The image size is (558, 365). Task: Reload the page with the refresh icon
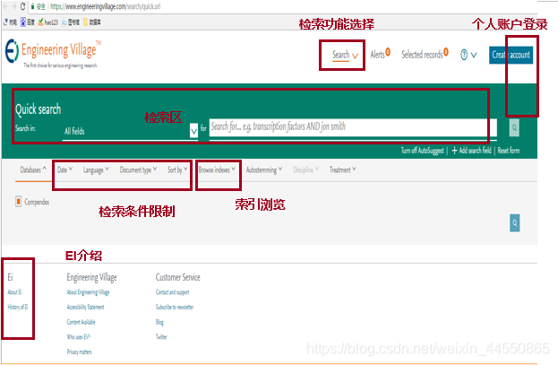coord(22,6)
